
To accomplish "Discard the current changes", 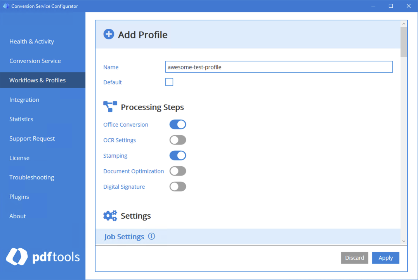I will coord(354,257).
